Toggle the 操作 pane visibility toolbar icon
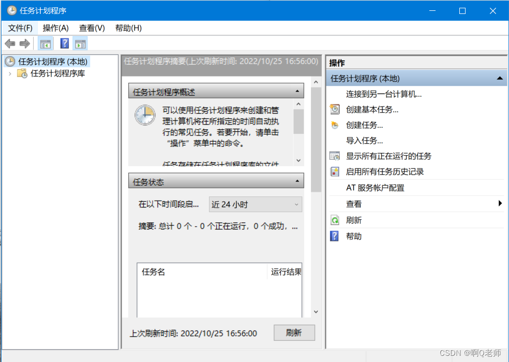This screenshot has width=509, height=362. click(x=81, y=43)
